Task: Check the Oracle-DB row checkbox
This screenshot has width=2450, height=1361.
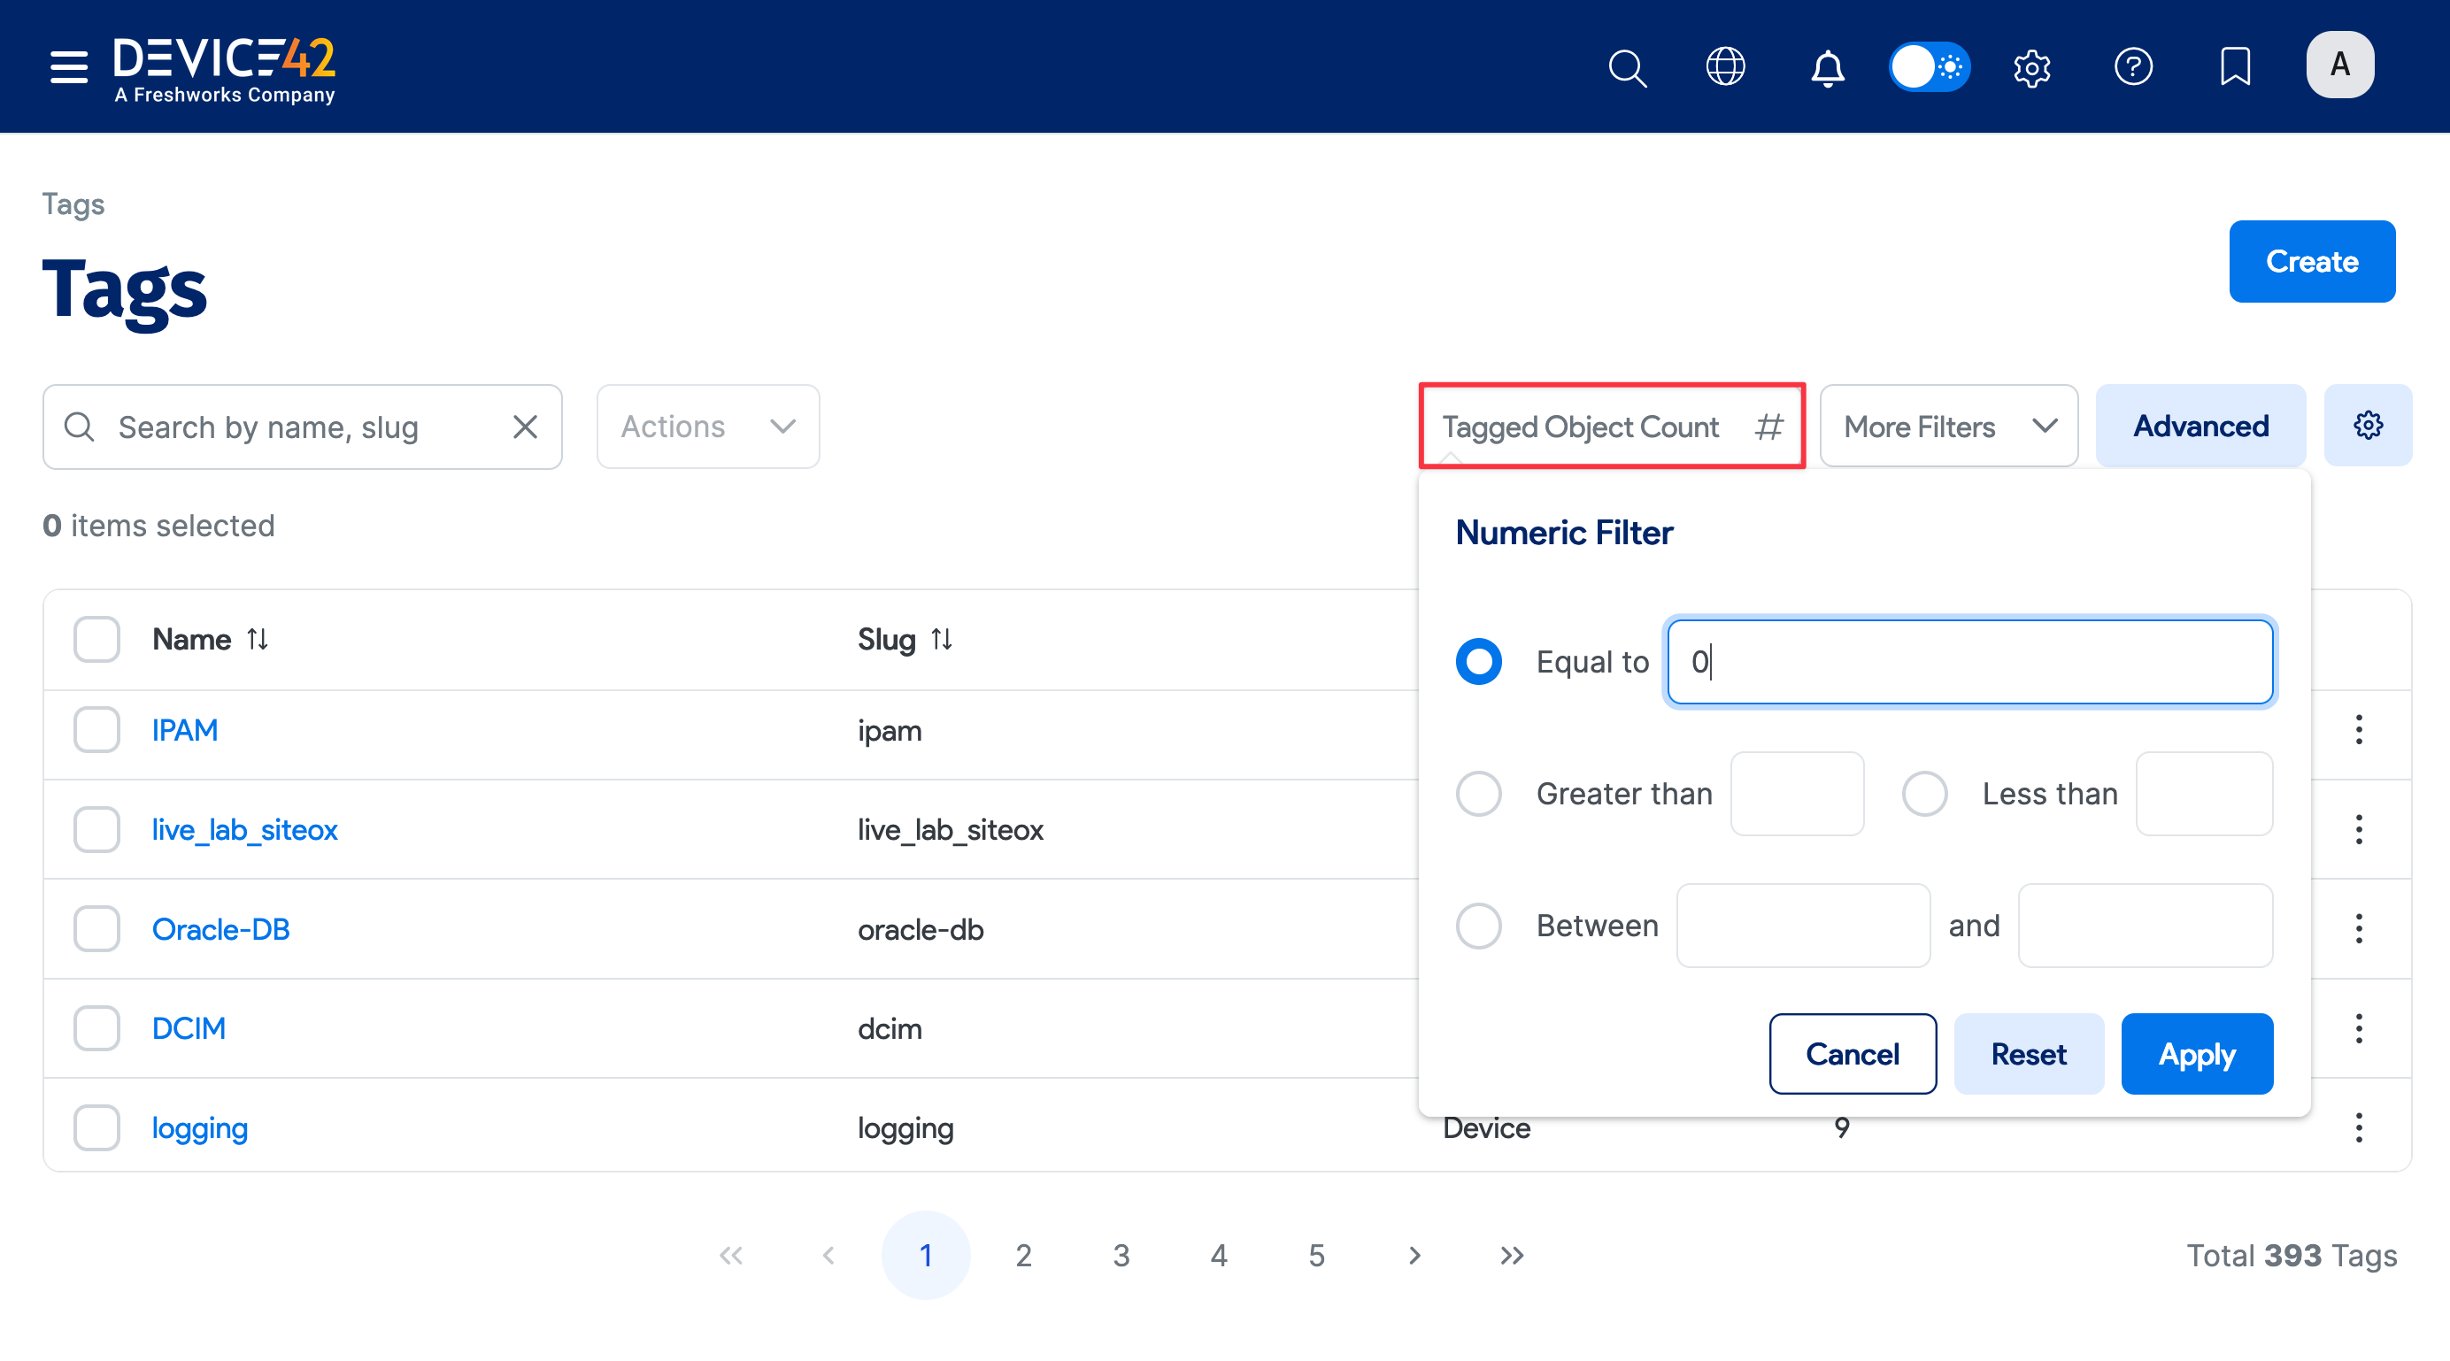Action: [x=97, y=928]
